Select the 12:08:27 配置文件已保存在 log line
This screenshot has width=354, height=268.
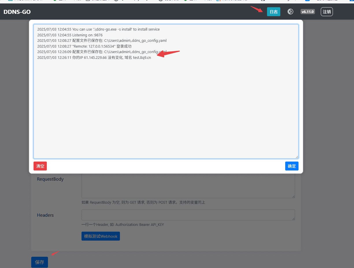pos(102,41)
